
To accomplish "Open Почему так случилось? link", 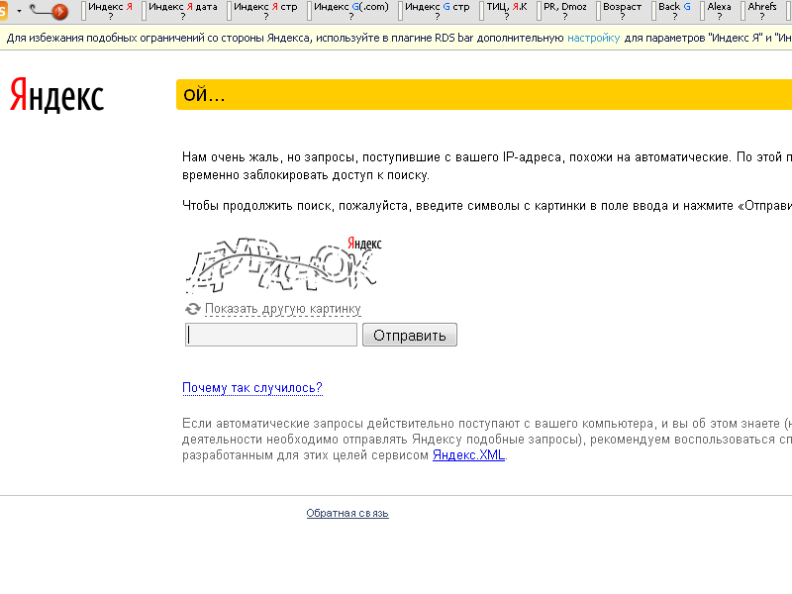I will click(252, 388).
